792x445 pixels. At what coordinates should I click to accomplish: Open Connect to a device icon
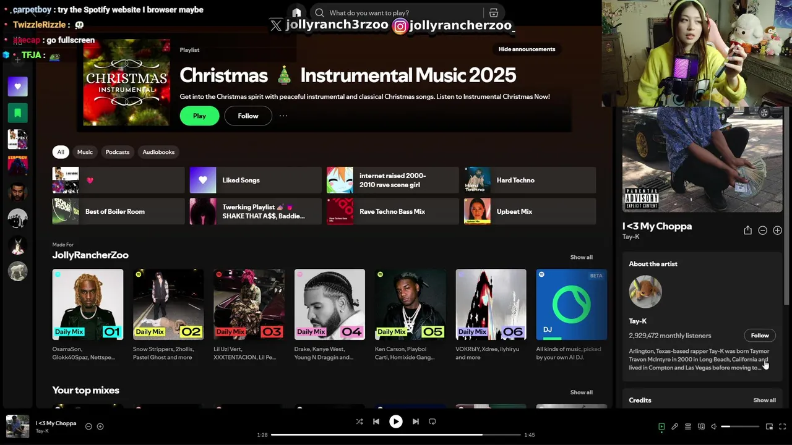(x=701, y=426)
